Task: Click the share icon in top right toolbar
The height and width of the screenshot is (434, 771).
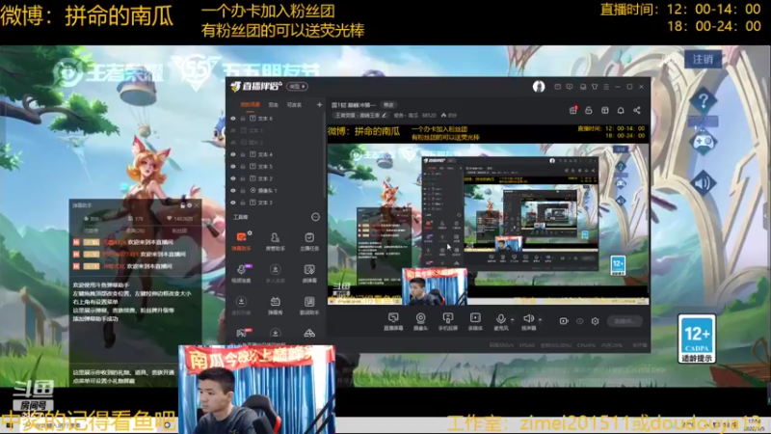Action: (637, 110)
